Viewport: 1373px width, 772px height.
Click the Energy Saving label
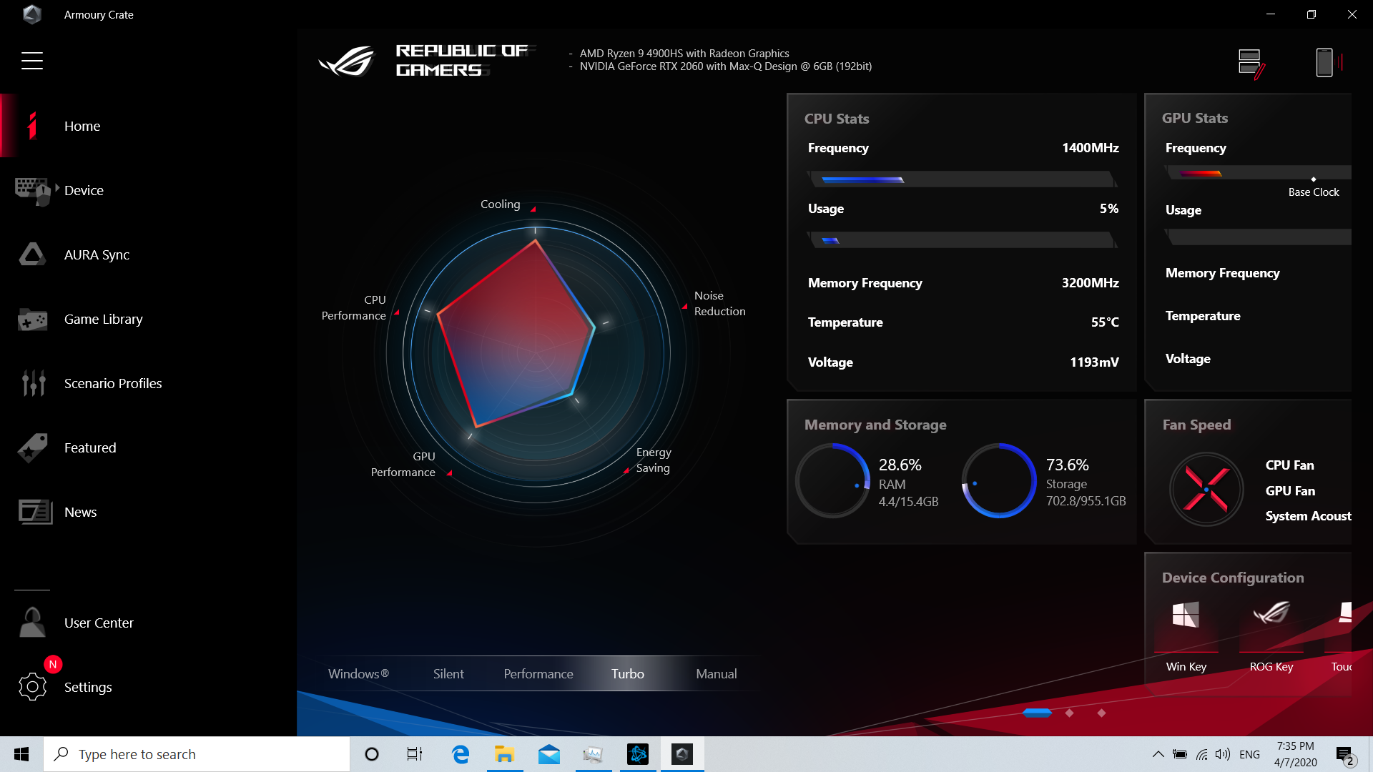[x=654, y=460]
